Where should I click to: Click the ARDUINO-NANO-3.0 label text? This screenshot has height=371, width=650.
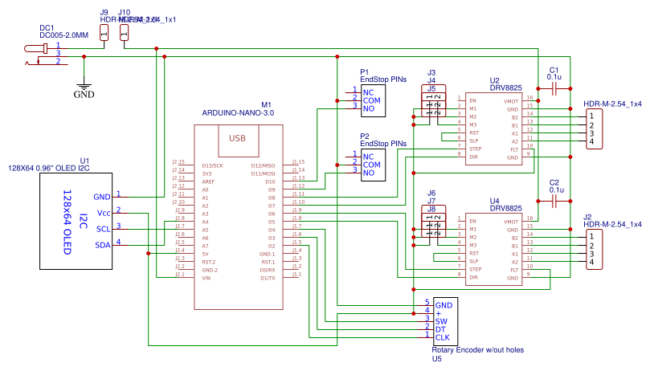[x=238, y=112]
